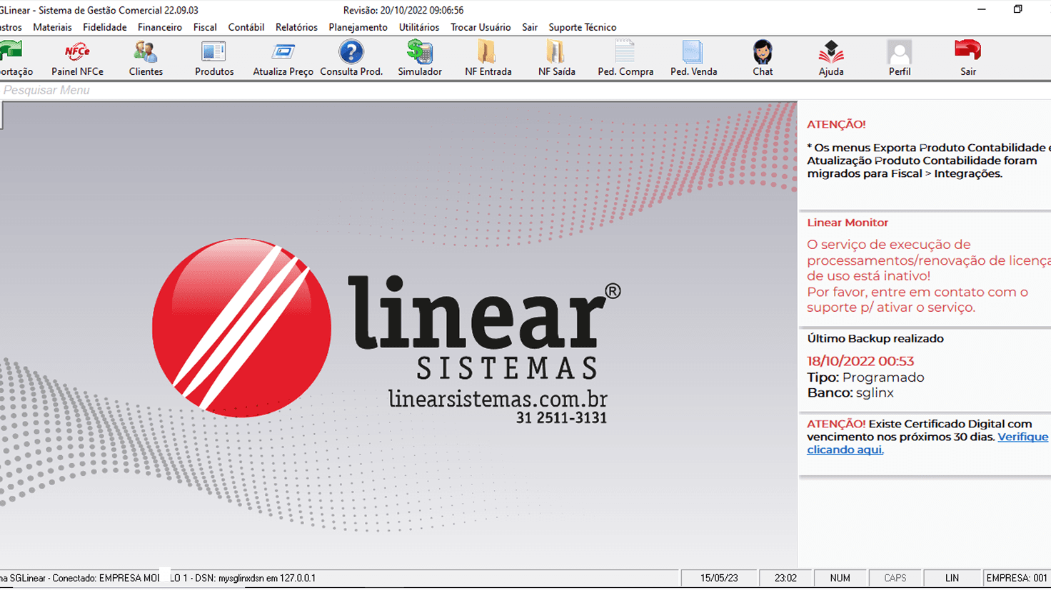Click the NUM status bar indicator

pyautogui.click(x=840, y=578)
